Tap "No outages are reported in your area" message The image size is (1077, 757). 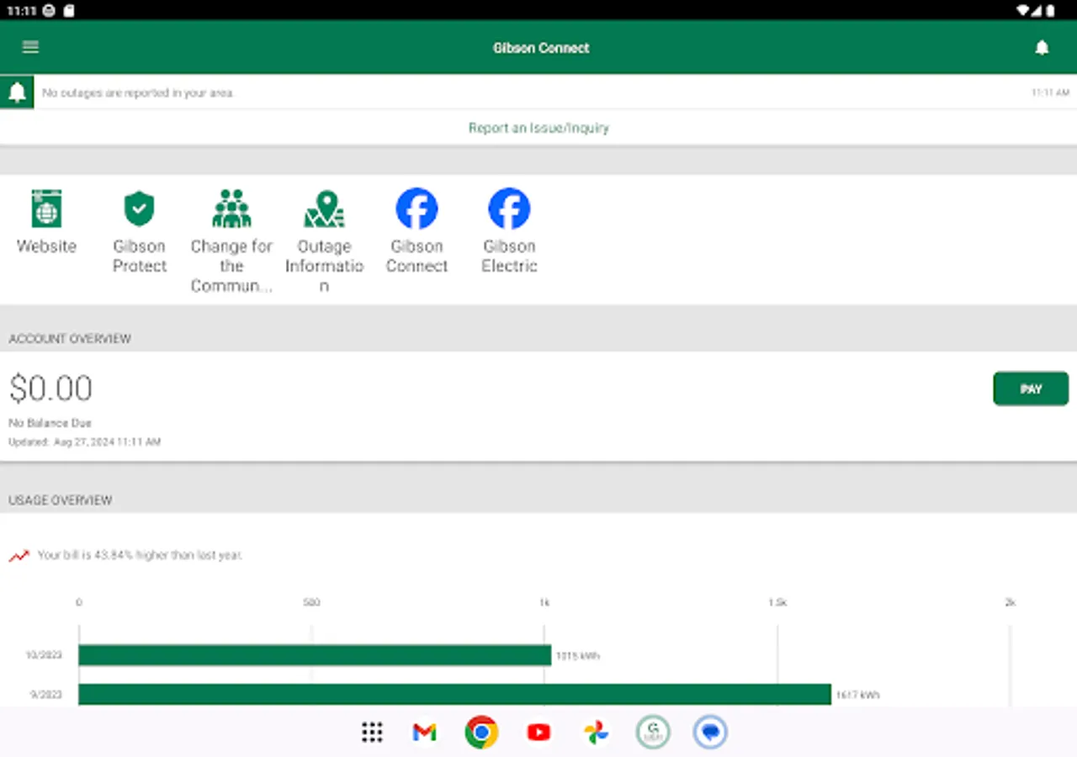pyautogui.click(x=138, y=93)
